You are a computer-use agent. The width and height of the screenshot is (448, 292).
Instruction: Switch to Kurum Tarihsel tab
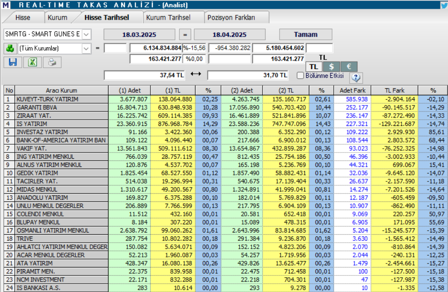click(168, 17)
